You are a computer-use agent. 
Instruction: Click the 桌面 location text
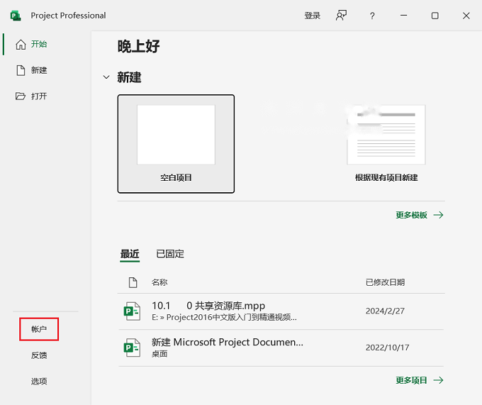point(159,354)
